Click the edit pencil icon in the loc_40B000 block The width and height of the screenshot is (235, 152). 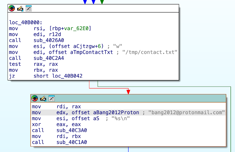click(x=20, y=8)
